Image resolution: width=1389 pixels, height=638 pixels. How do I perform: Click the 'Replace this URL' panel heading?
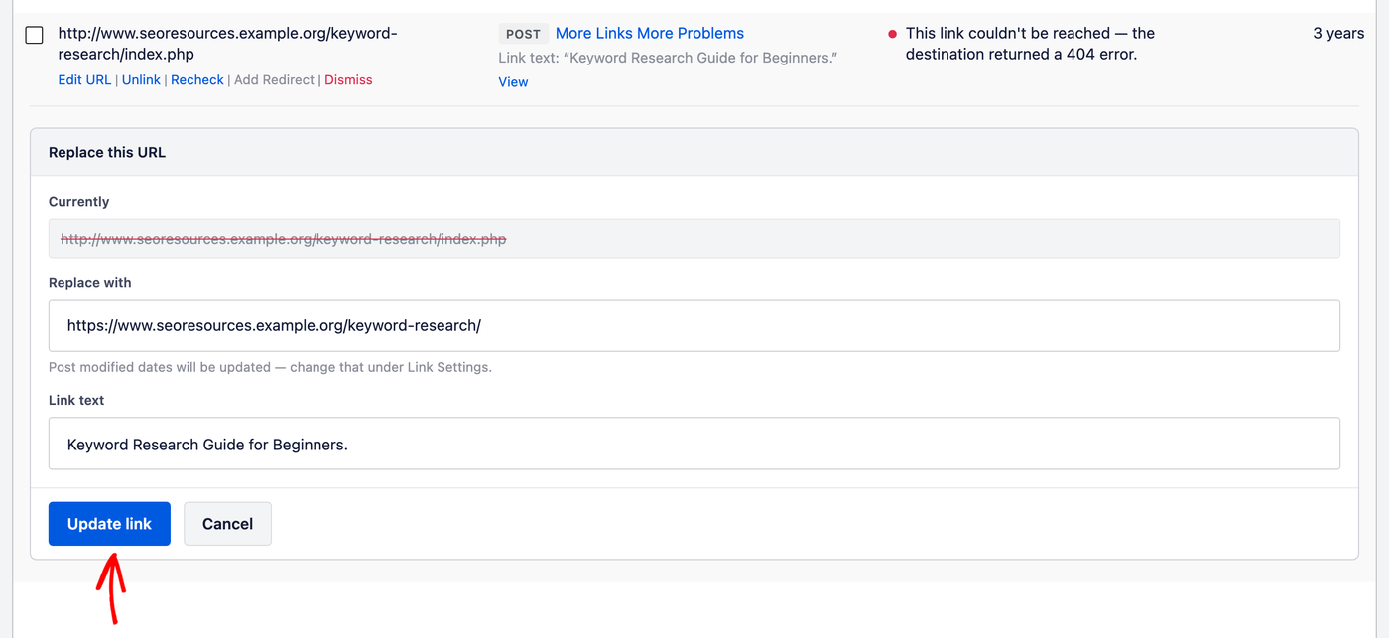pyautogui.click(x=107, y=153)
